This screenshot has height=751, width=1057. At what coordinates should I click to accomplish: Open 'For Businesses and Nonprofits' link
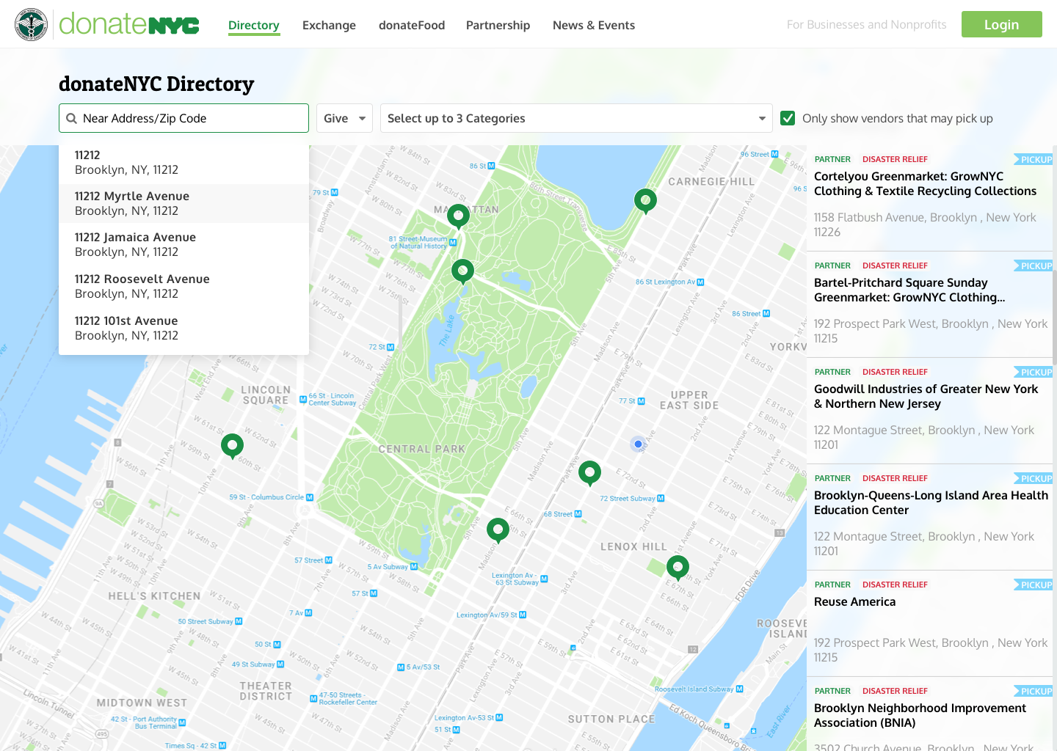click(x=867, y=24)
